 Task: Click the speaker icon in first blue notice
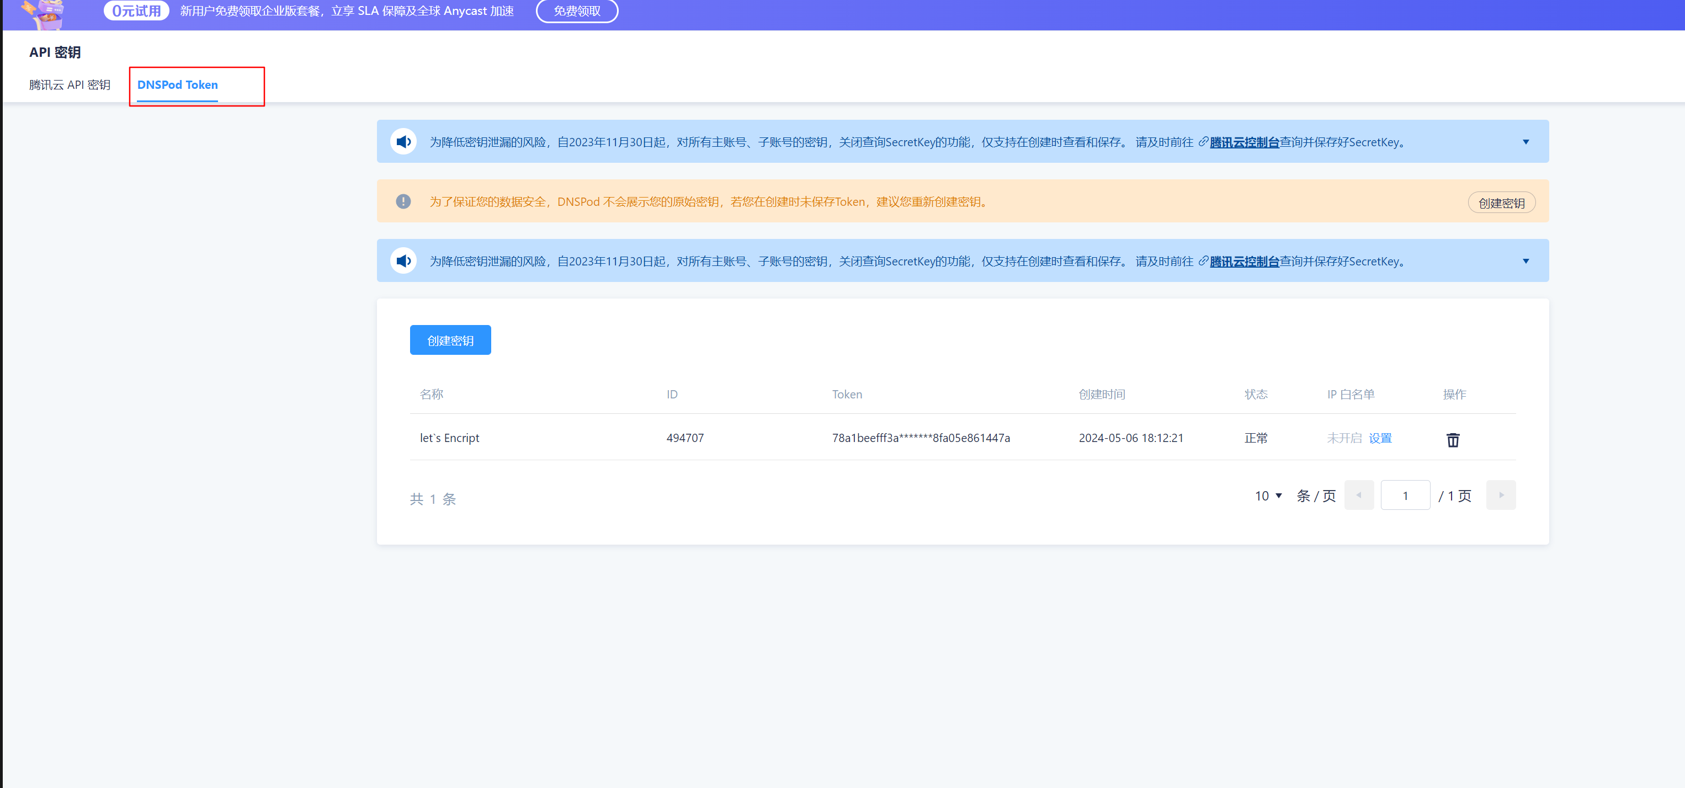403,141
